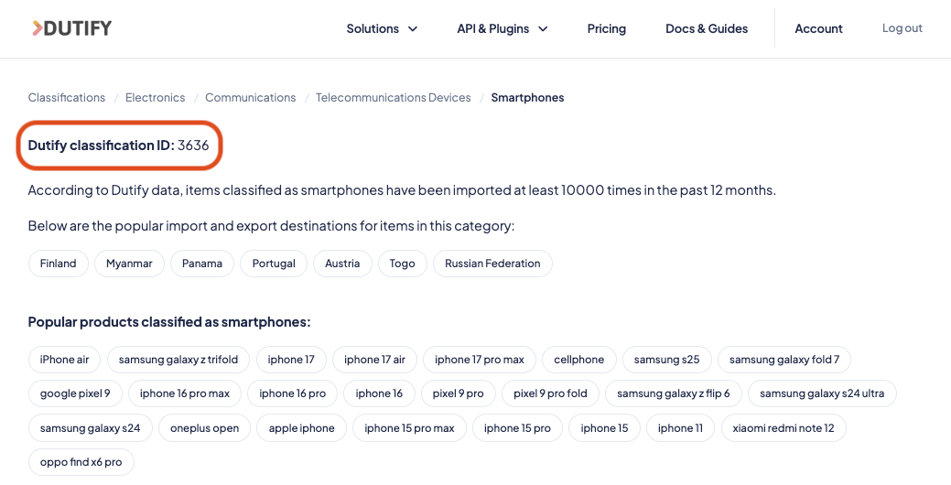Open the oneplus open chip
Viewport: 951px width, 485px height.
click(204, 428)
